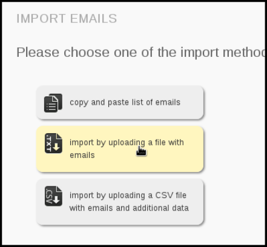Screen dimensions: 267x247
Task: Click the "Please choose one of the import" text
Action: [x=117, y=52]
